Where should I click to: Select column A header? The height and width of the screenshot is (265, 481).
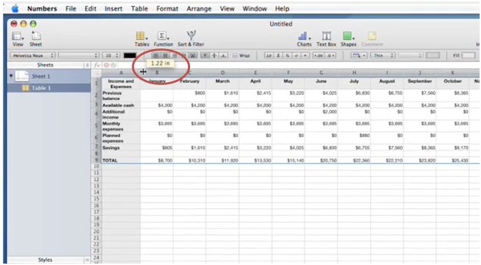121,73
